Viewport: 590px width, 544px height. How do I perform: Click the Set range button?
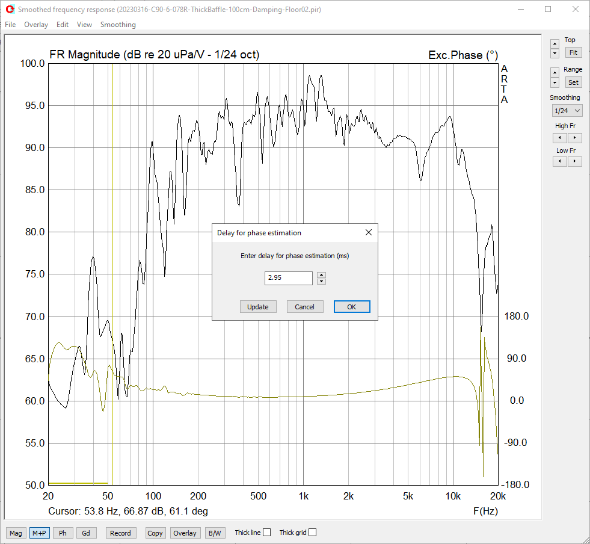(x=573, y=82)
